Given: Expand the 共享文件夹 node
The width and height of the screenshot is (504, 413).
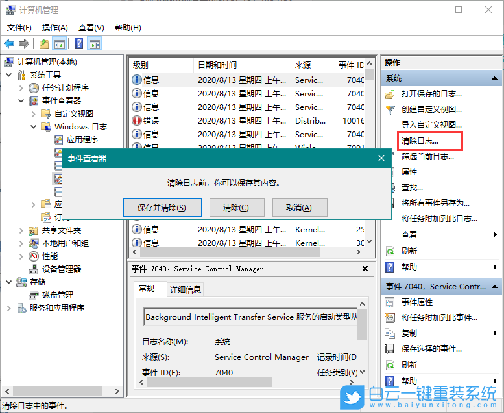Looking at the screenshot, I should pyautogui.click(x=21, y=230).
